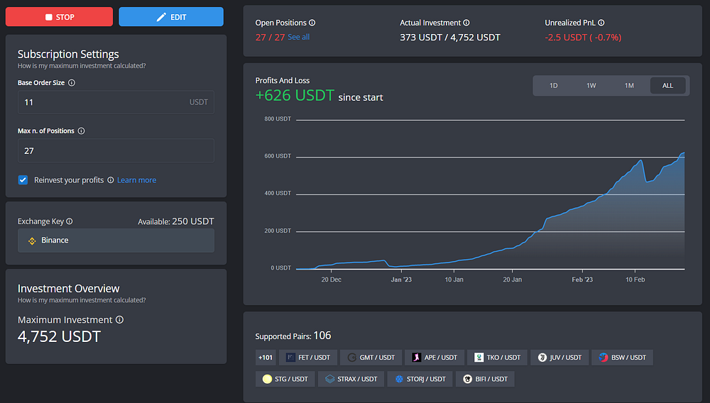Open the Learn more link
The image size is (710, 403).
137,180
